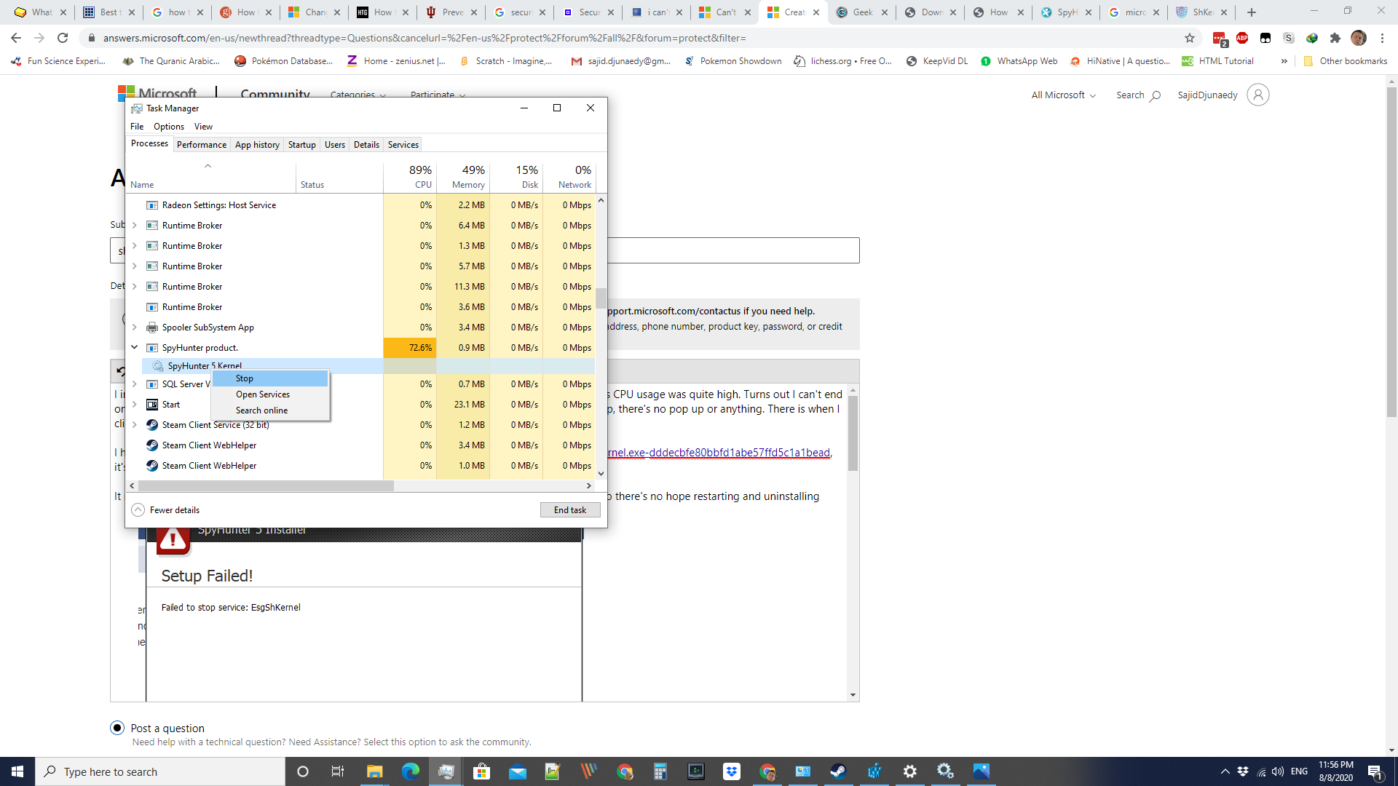
Task: Expand the first Runtime Broker row
Action: coord(135,226)
